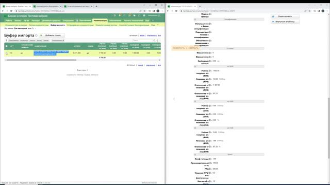The image size is (330, 185).
Task: Click the vertical scrollbar in the right window
Action: coord(329,128)
